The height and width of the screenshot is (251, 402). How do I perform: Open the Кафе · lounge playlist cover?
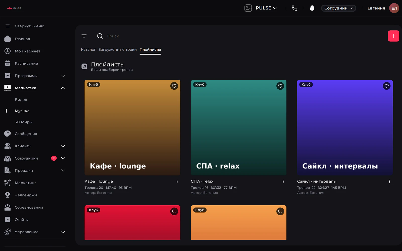[132, 128]
